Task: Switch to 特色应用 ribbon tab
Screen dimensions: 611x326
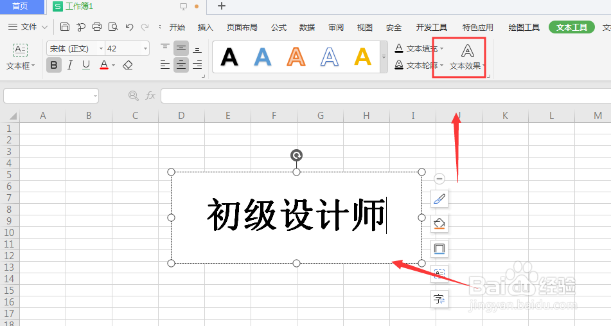Action: click(x=478, y=27)
